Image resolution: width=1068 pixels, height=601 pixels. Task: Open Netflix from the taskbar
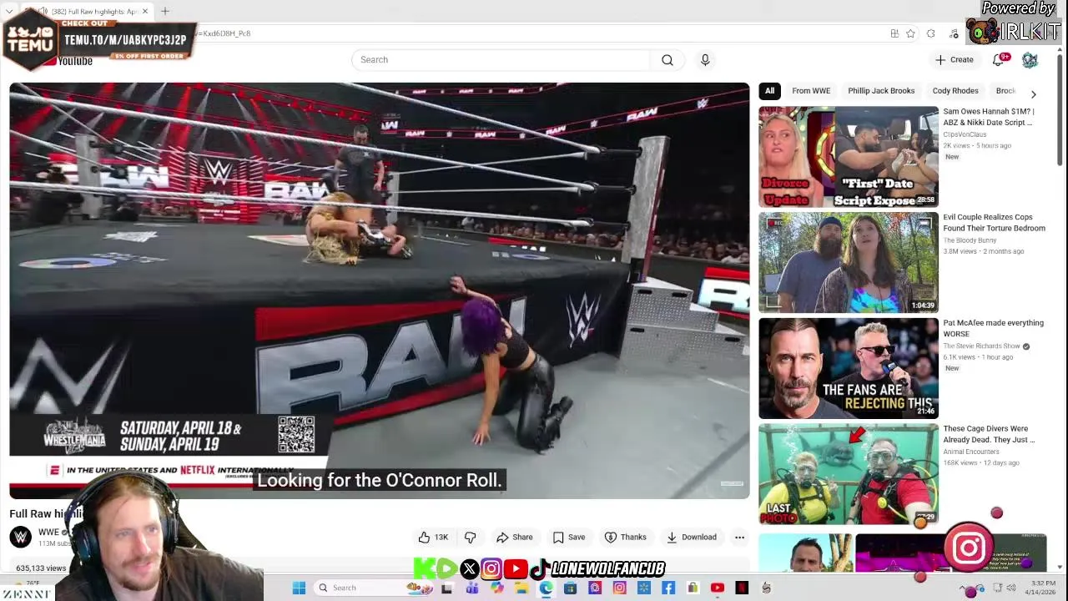(742, 588)
